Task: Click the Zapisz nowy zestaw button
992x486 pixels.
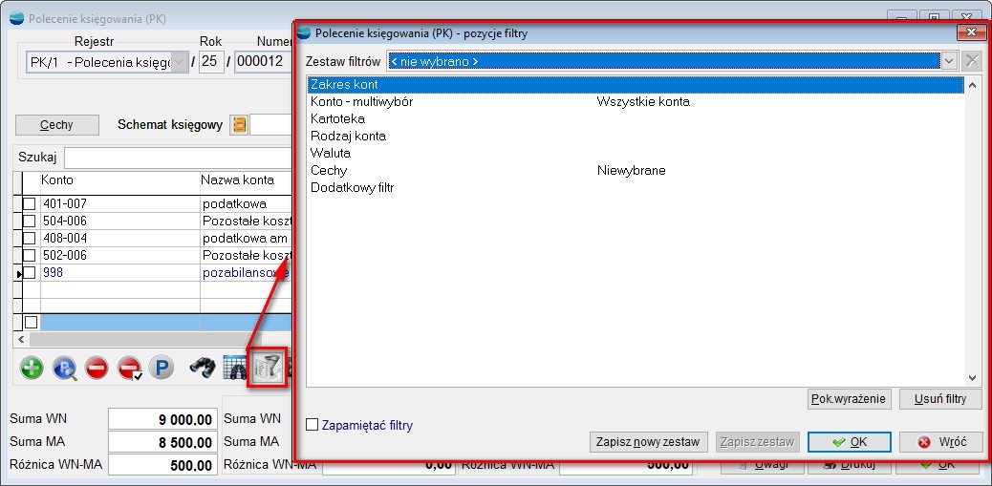Action: click(649, 442)
